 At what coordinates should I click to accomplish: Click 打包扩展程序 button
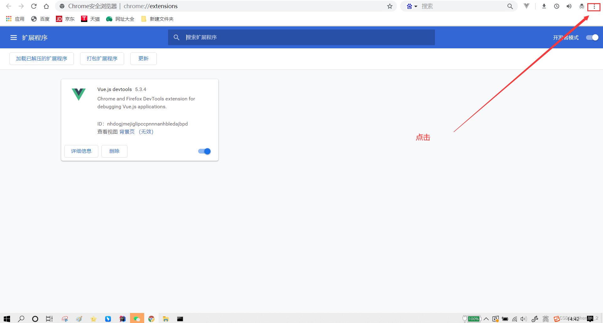[x=102, y=59]
